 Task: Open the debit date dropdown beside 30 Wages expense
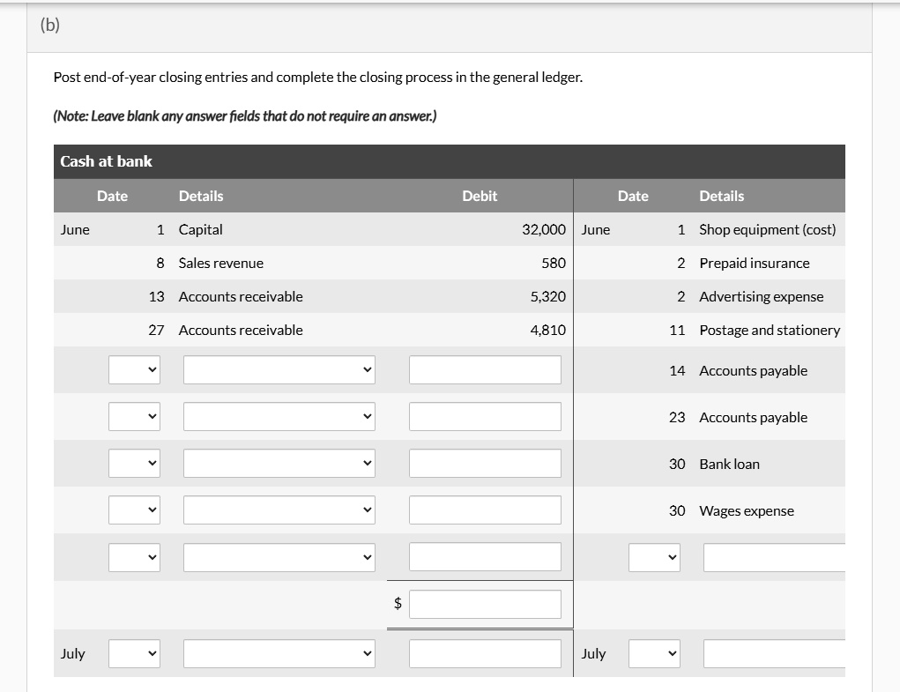click(x=134, y=510)
